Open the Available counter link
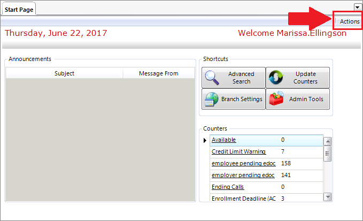The width and height of the screenshot is (363, 221). coord(223,140)
